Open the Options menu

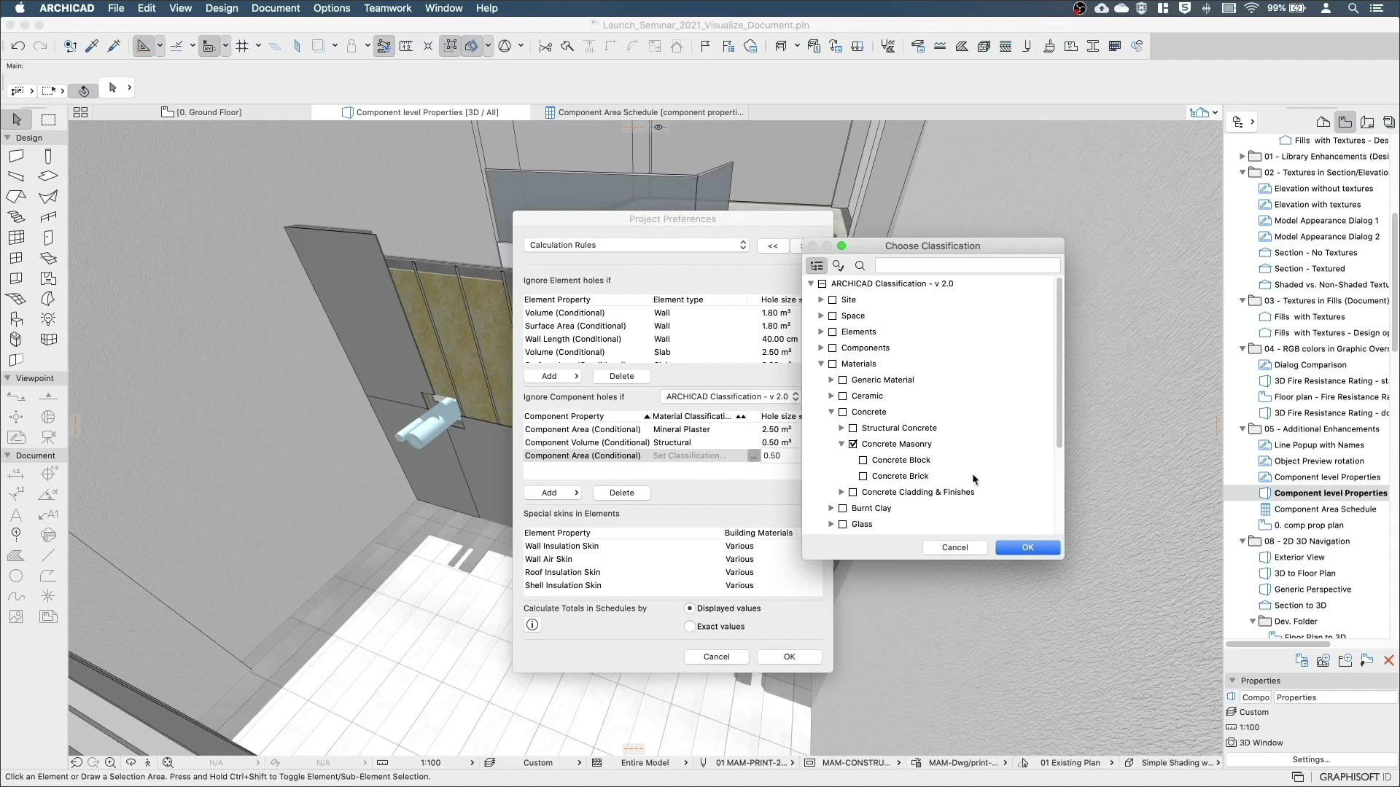coord(332,8)
